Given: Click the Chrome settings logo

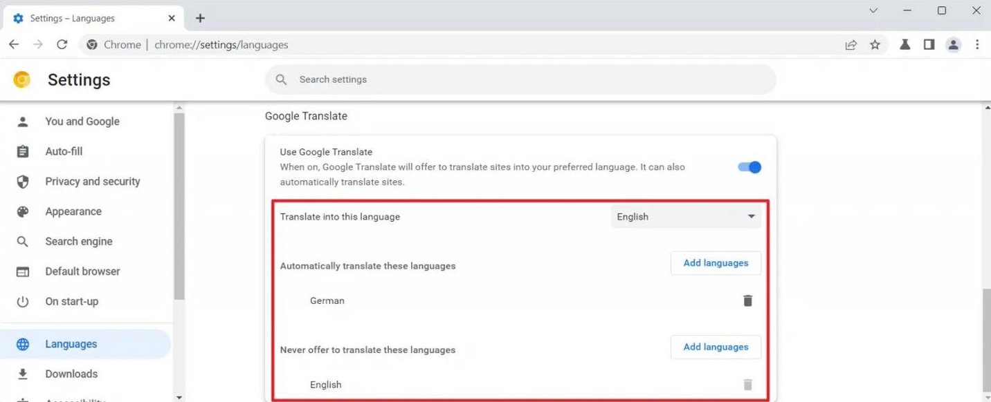Looking at the screenshot, I should click(22, 79).
